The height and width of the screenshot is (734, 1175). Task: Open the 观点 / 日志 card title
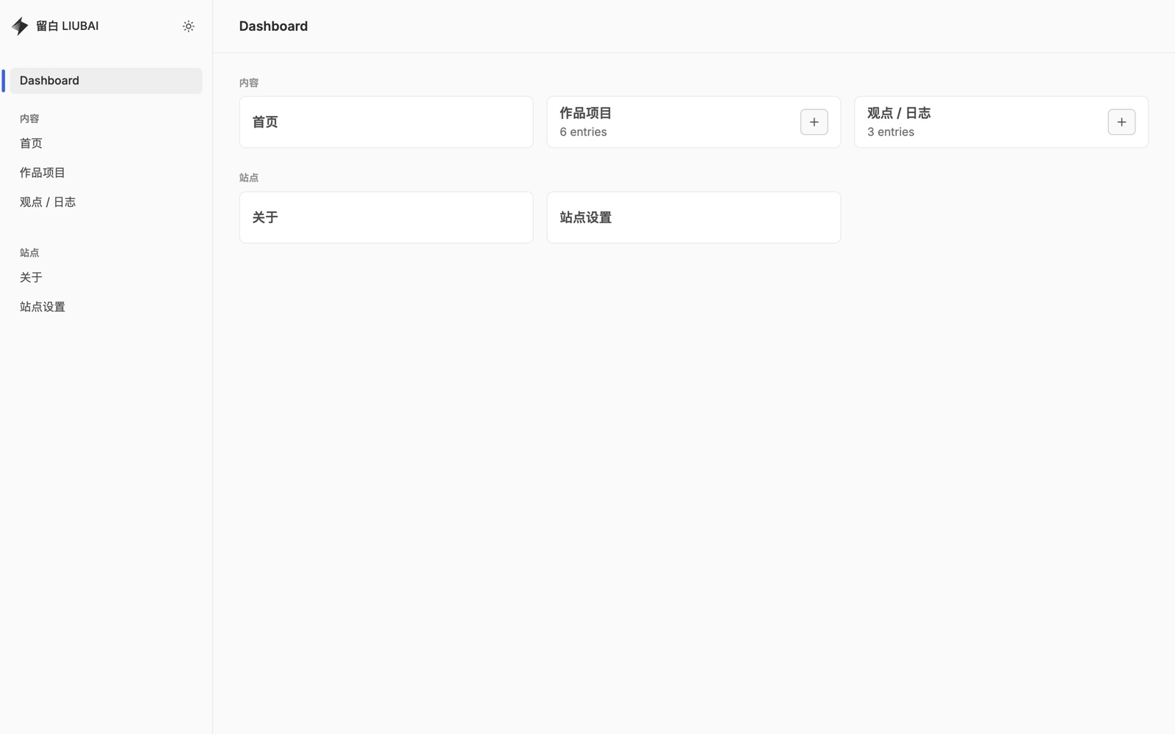[899, 113]
